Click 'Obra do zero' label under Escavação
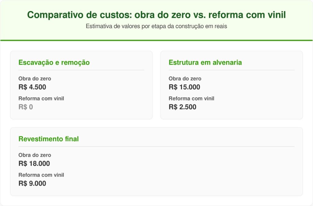313x206 pixels. click(35, 79)
